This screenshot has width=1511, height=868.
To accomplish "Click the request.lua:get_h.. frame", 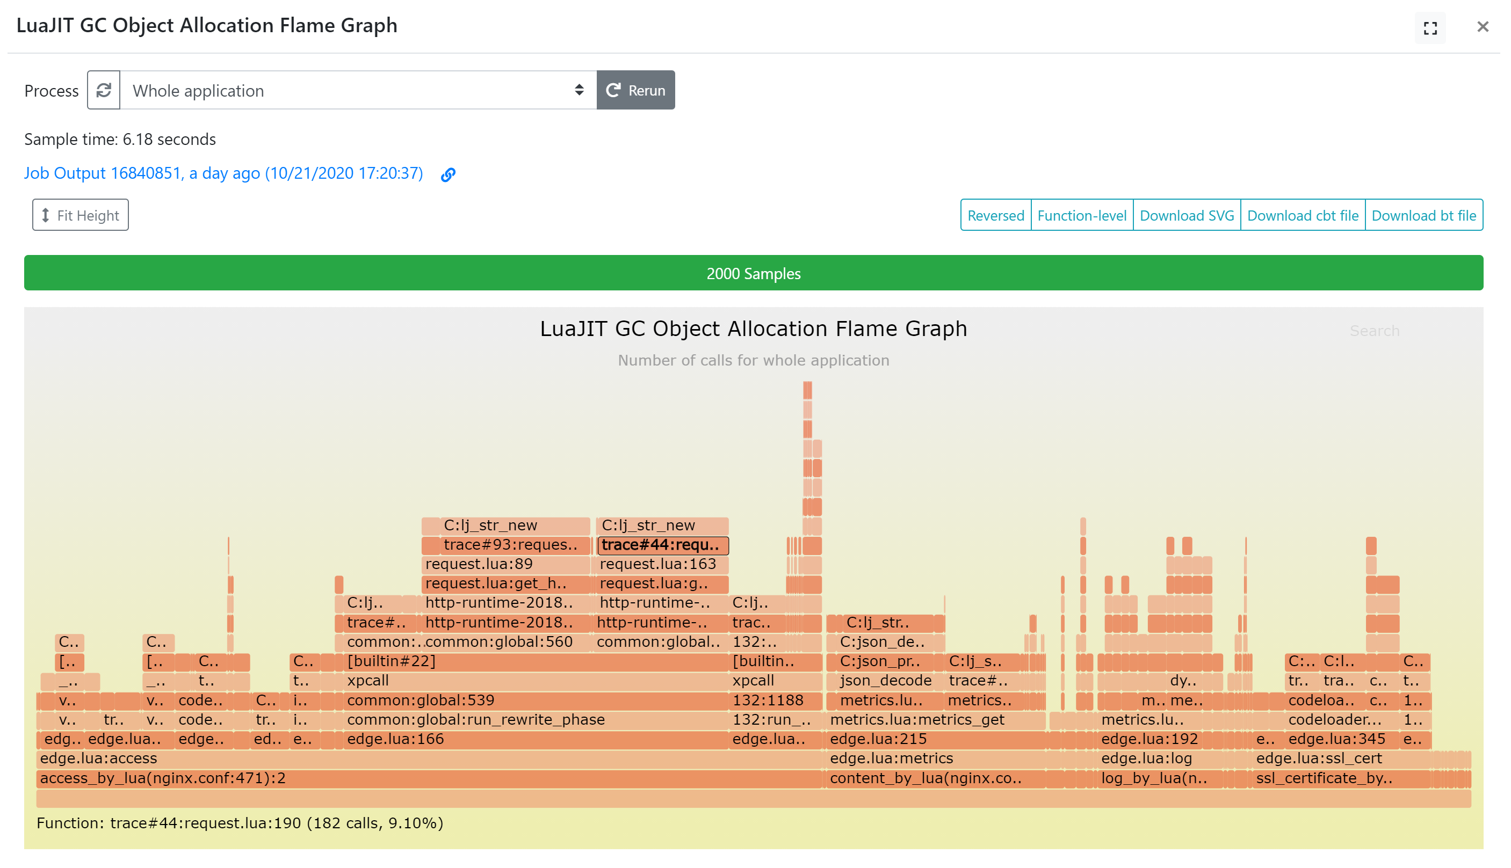I will click(x=505, y=583).
